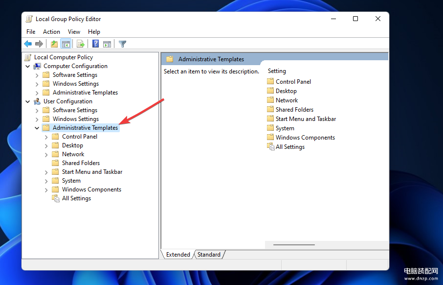Select Windows Components in the tree
This screenshot has width=443, height=285.
91,190
